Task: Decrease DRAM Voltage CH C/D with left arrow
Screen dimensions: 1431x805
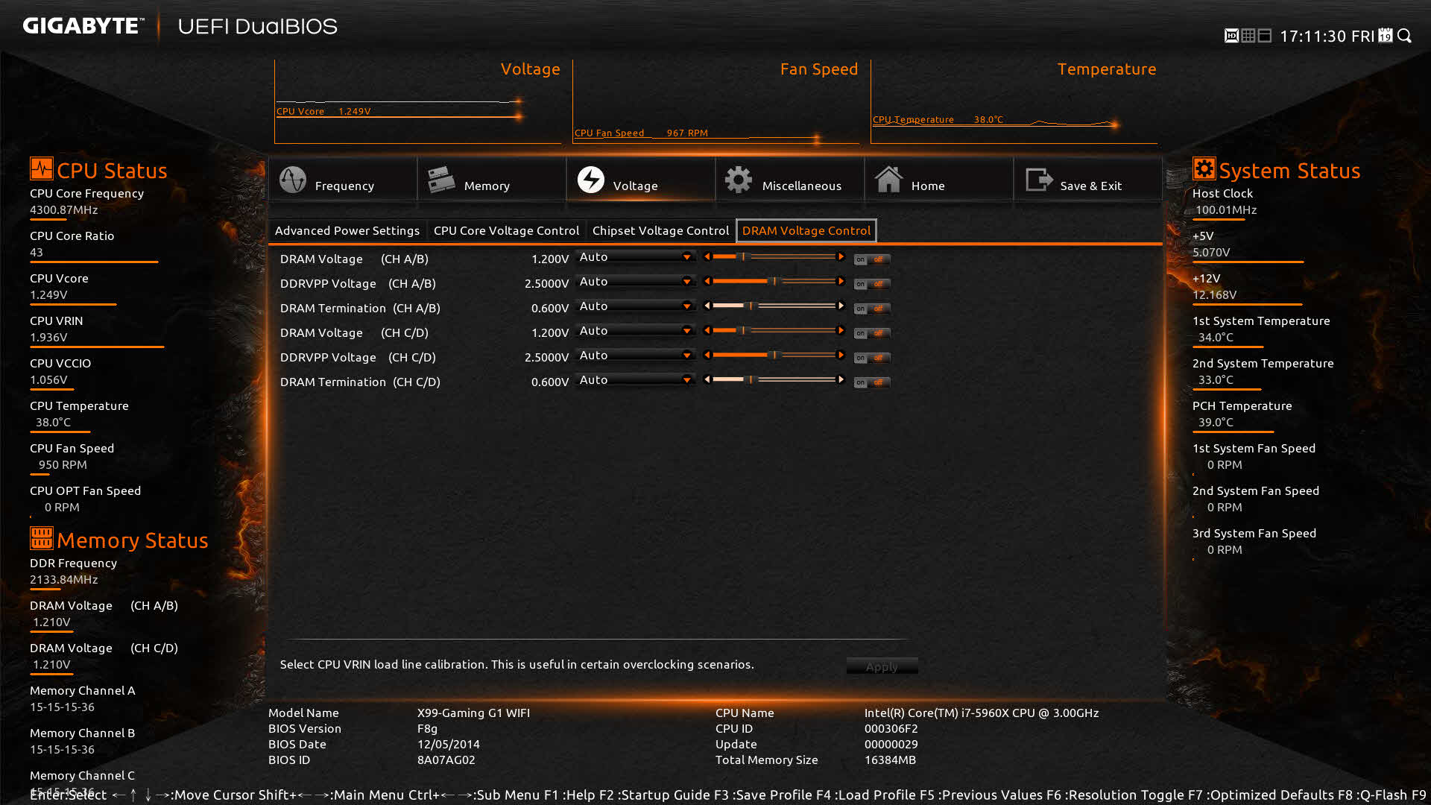Action: pyautogui.click(x=707, y=331)
